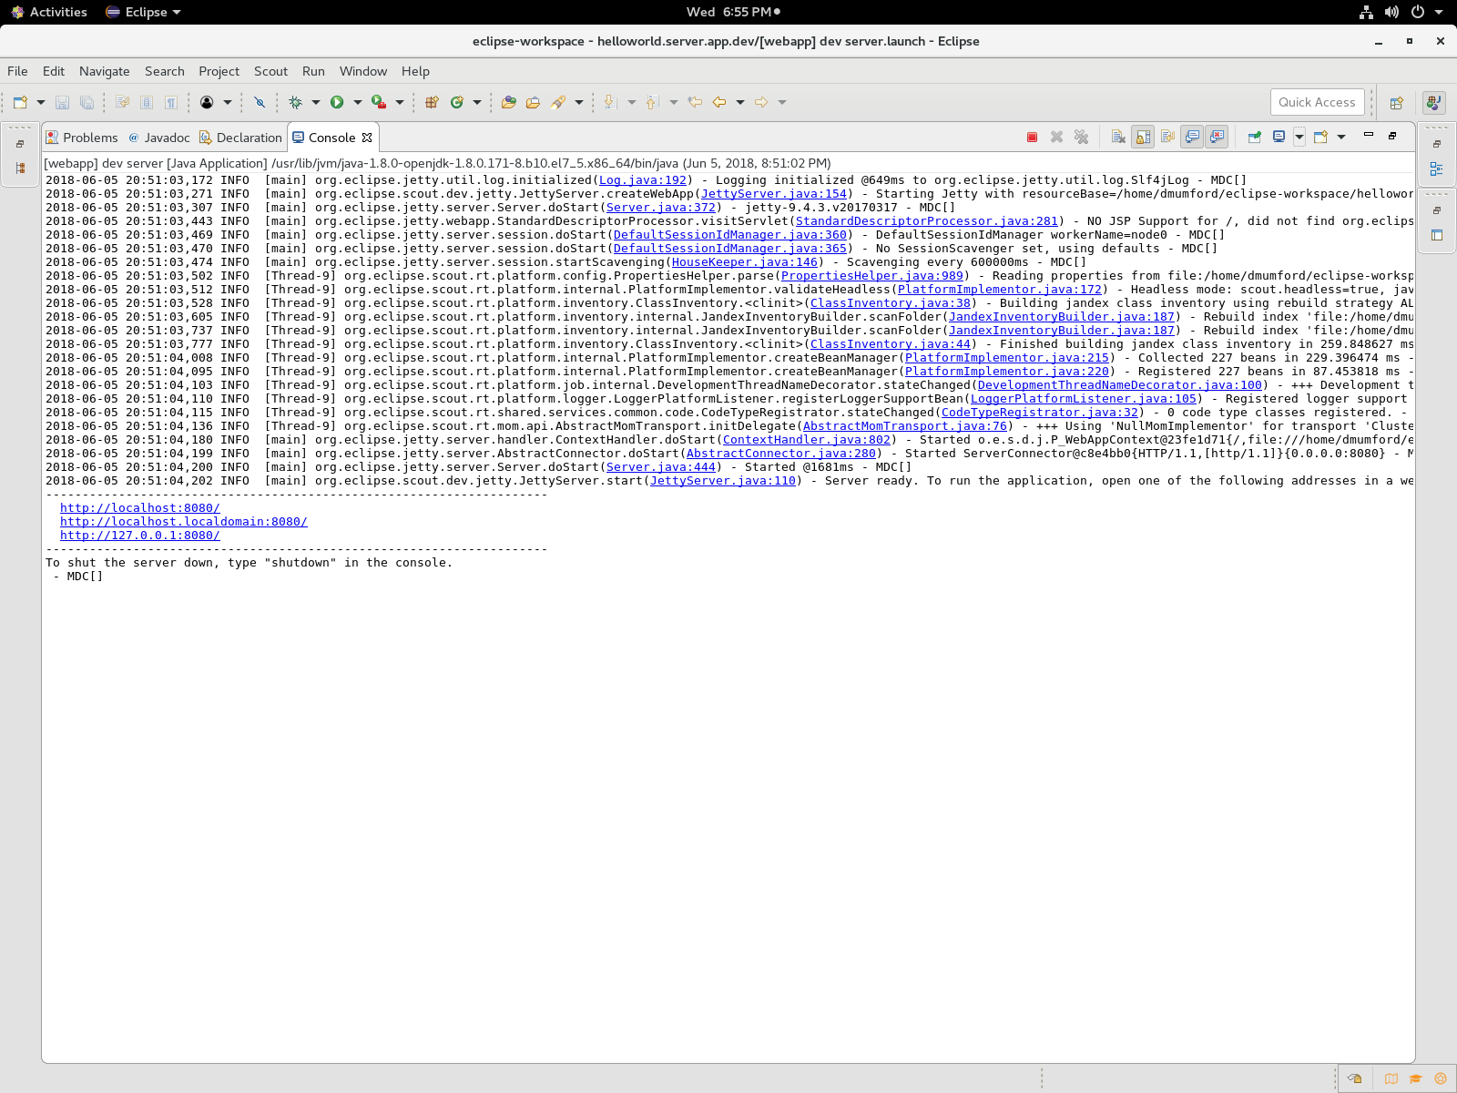The height and width of the screenshot is (1093, 1457).
Task: Click the Last Edit Location icon
Action: [x=695, y=102]
